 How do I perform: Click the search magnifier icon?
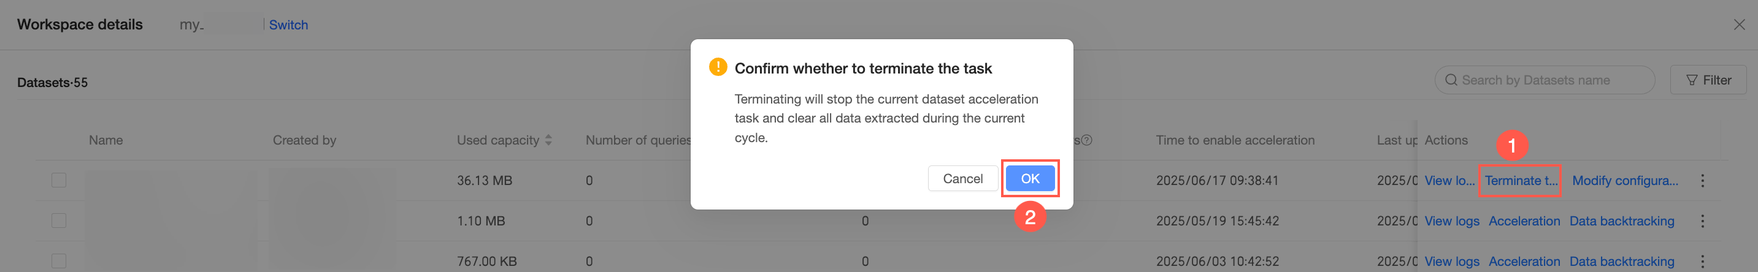click(x=1451, y=80)
